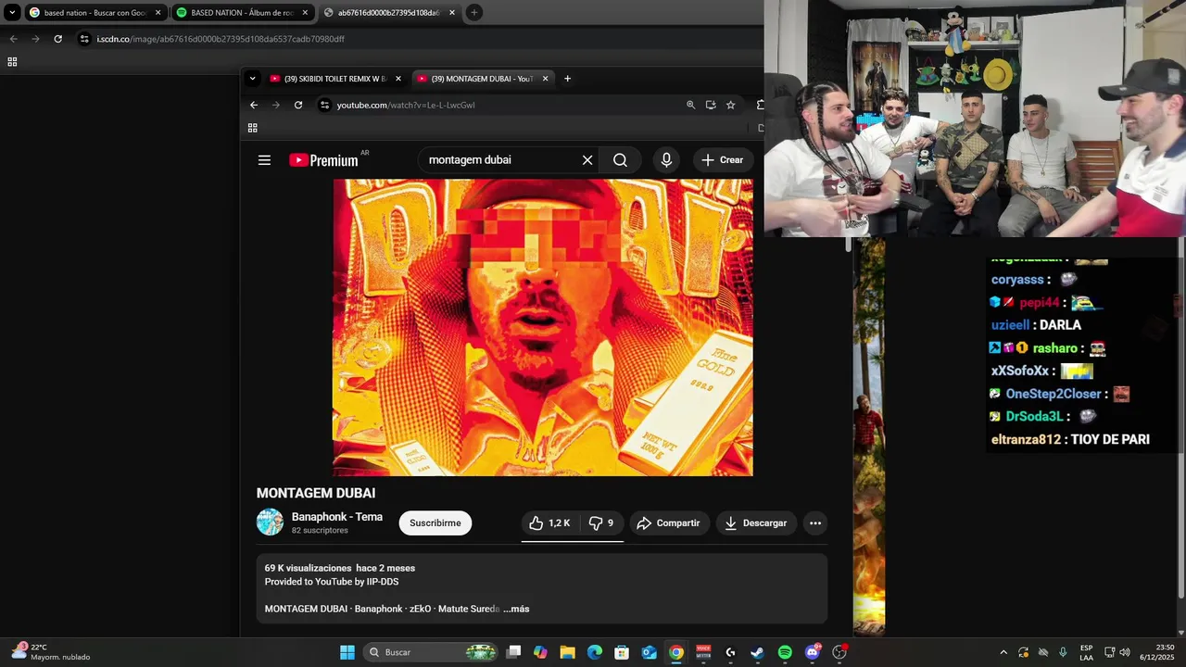The height and width of the screenshot is (667, 1186).
Task: Launch Copilot from the taskbar
Action: click(541, 652)
